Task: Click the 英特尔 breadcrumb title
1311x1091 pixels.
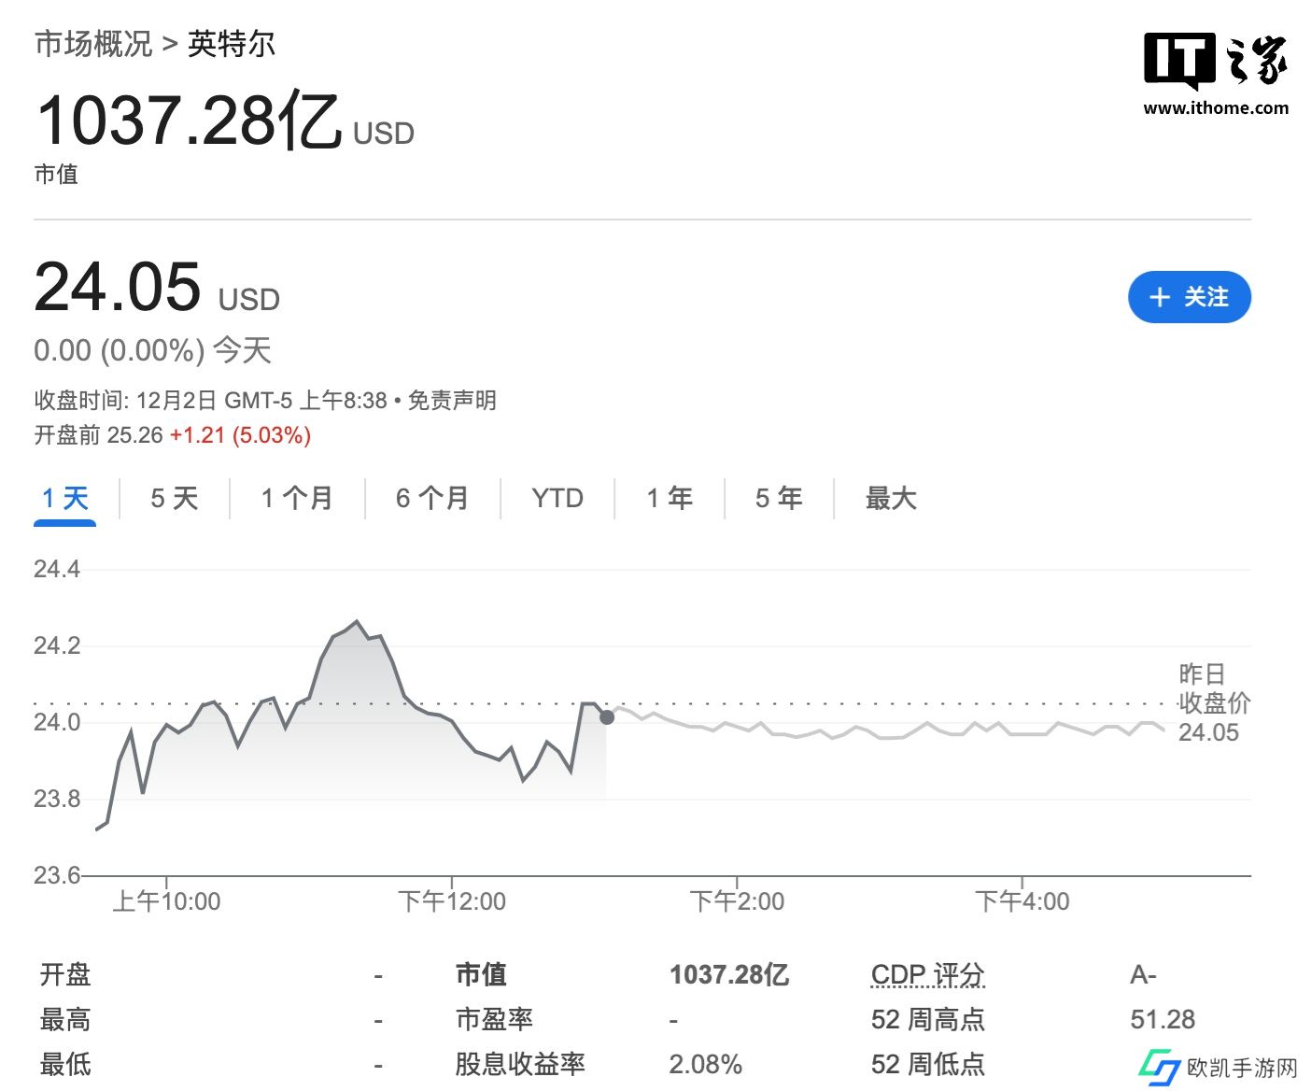Action: pyautogui.click(x=232, y=44)
